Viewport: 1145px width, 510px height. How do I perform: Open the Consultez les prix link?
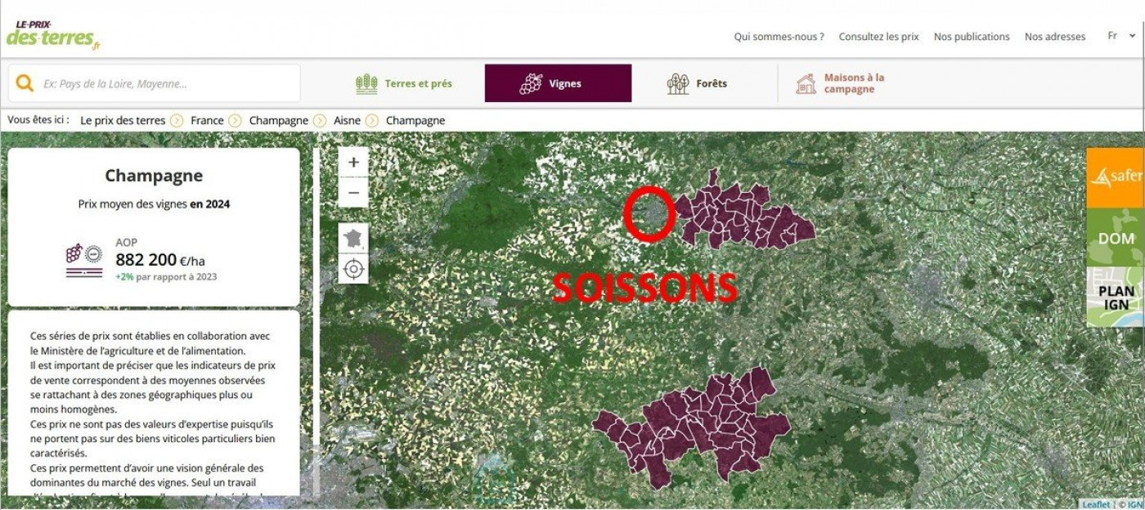(878, 37)
